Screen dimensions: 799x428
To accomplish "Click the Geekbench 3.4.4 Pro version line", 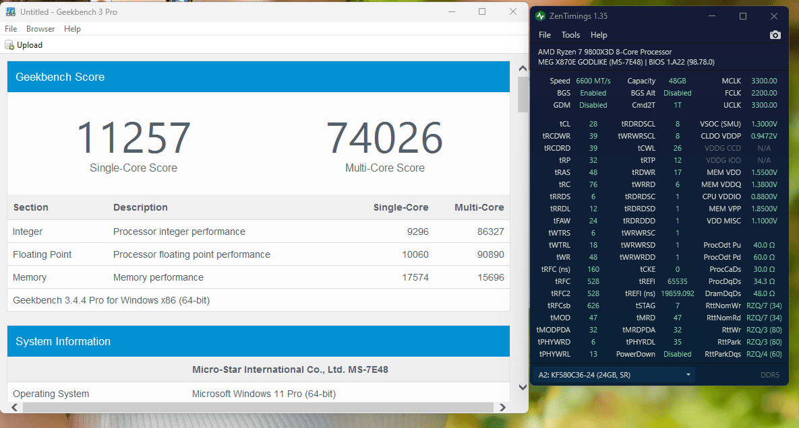I will 111,300.
